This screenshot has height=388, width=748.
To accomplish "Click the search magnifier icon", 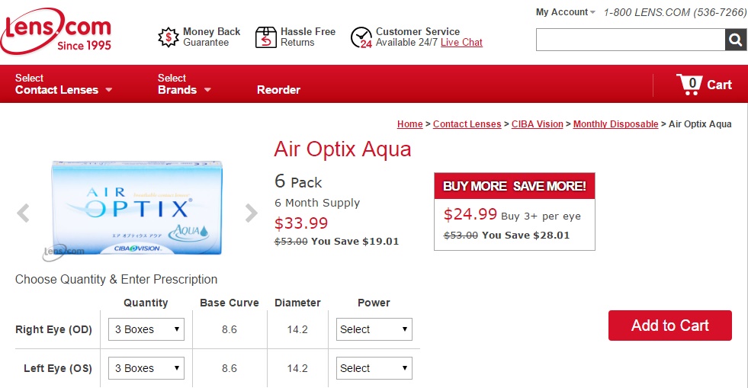I will point(736,40).
